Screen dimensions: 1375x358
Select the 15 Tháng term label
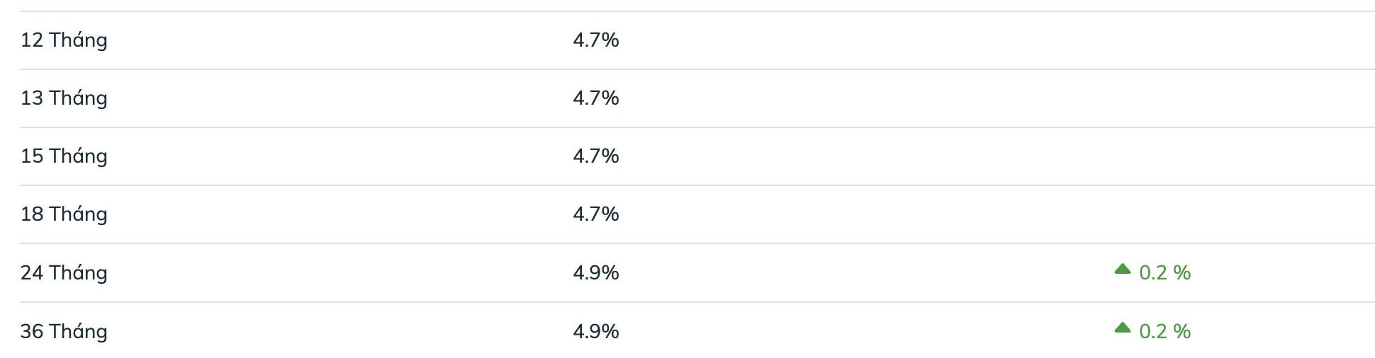[x=64, y=156]
